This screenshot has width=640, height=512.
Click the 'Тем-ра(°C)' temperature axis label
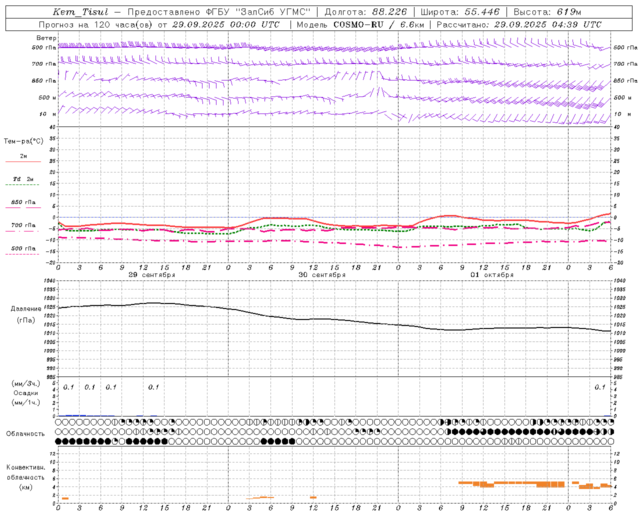[23, 141]
